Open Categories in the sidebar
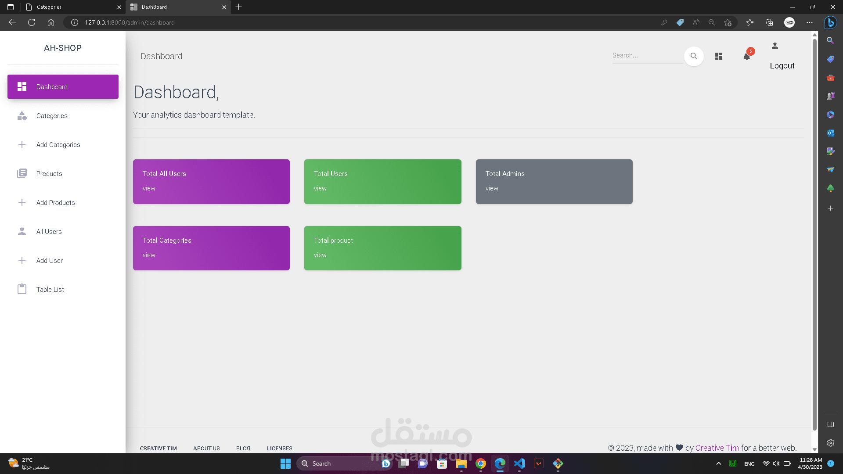 pos(63,115)
